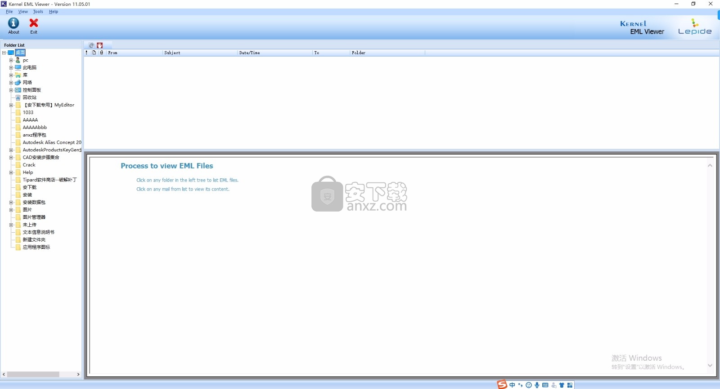Sort by the importance exclamation column

coord(86,53)
